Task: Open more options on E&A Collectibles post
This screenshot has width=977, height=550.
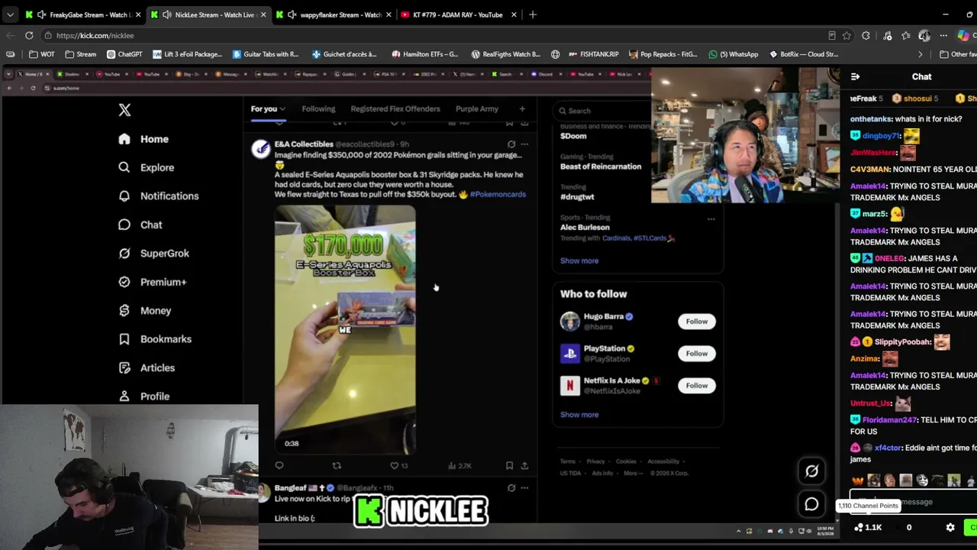Action: (x=524, y=144)
